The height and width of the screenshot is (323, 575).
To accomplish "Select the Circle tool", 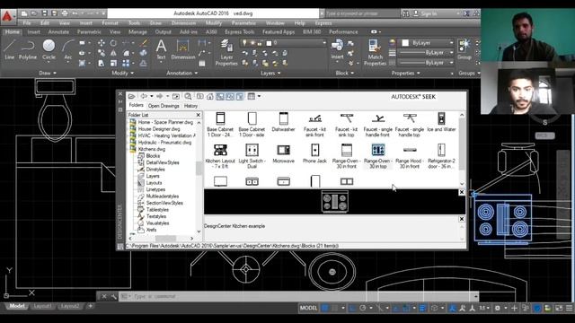I will 49,49.
